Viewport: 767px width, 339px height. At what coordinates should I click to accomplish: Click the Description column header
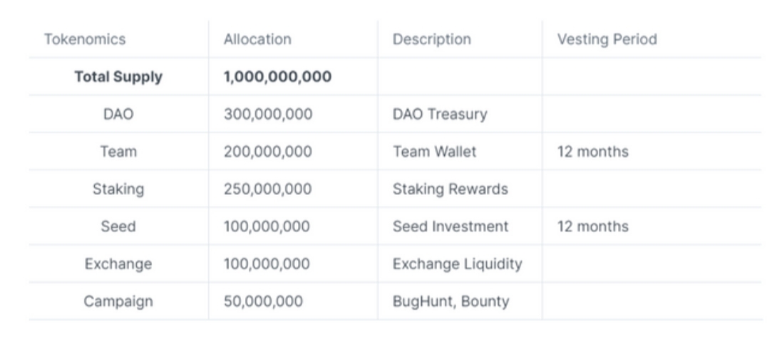pyautogui.click(x=431, y=39)
